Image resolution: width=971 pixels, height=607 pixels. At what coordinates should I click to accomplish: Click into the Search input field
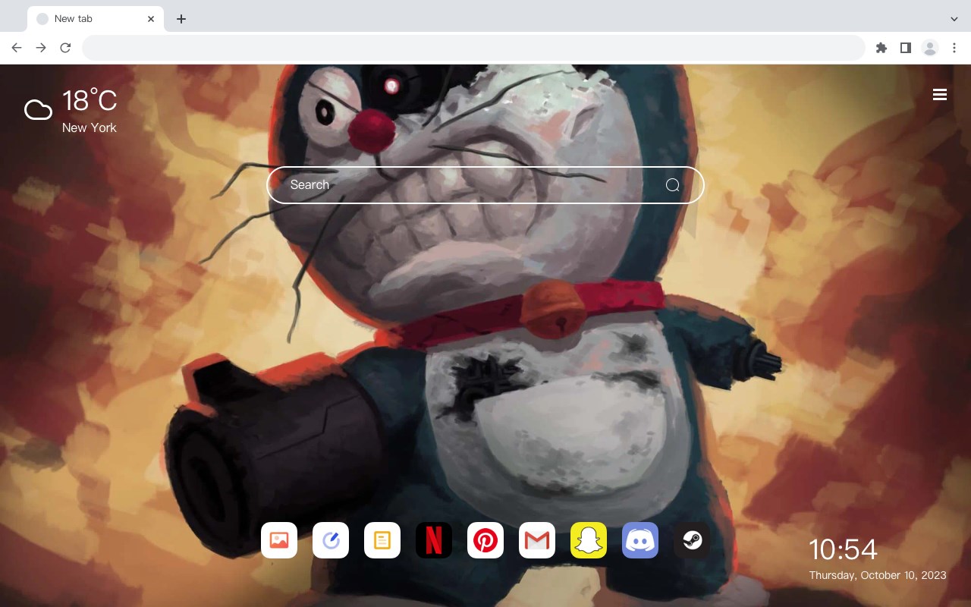(x=485, y=185)
